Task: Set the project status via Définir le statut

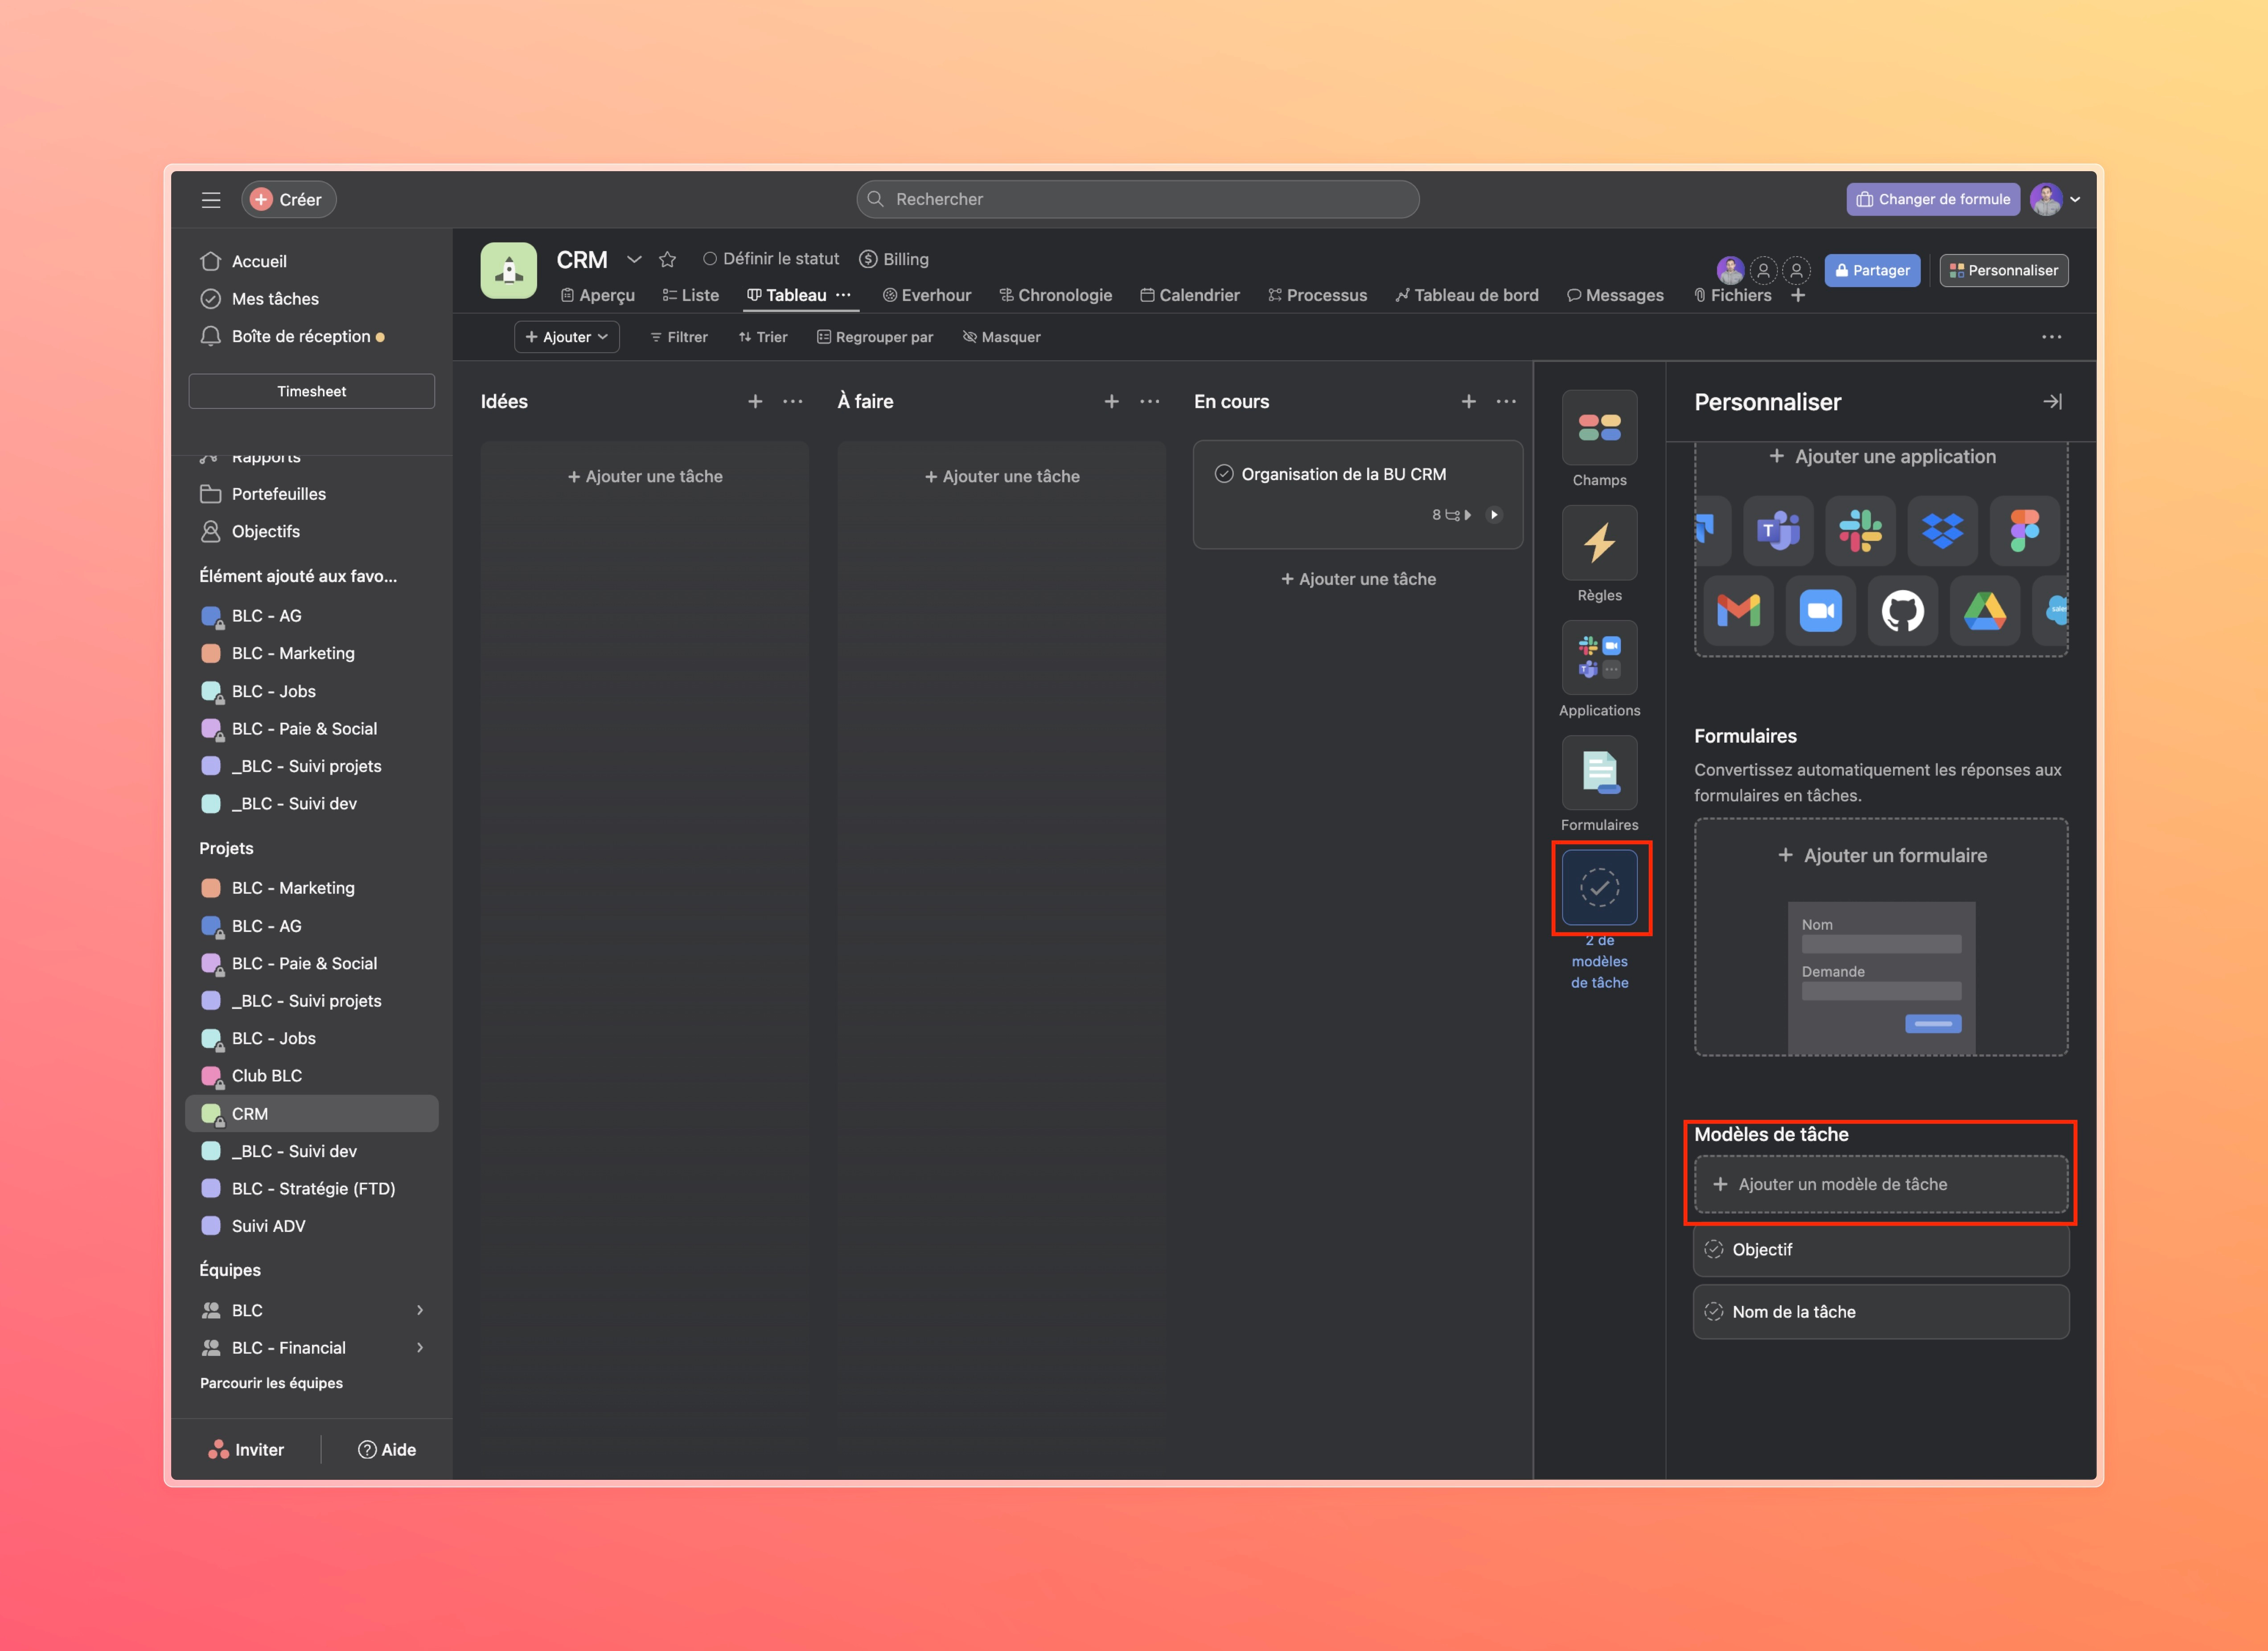Action: [x=771, y=259]
